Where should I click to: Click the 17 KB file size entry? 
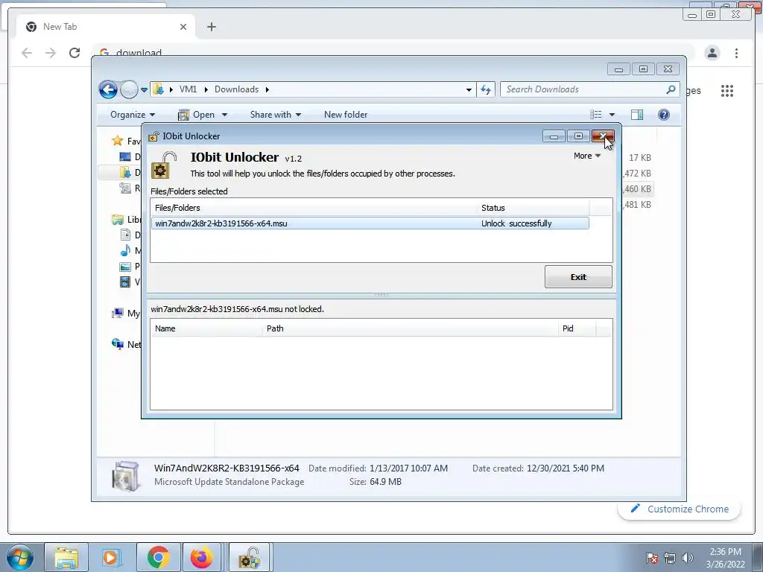639,158
